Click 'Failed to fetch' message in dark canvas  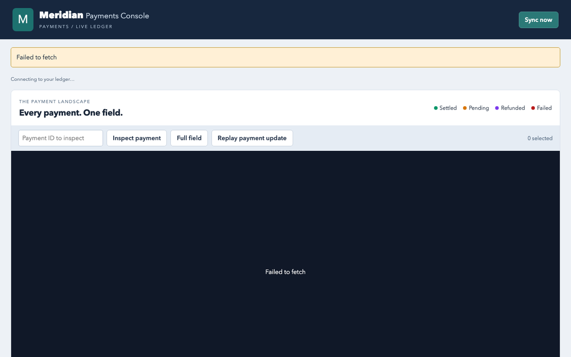click(x=285, y=272)
